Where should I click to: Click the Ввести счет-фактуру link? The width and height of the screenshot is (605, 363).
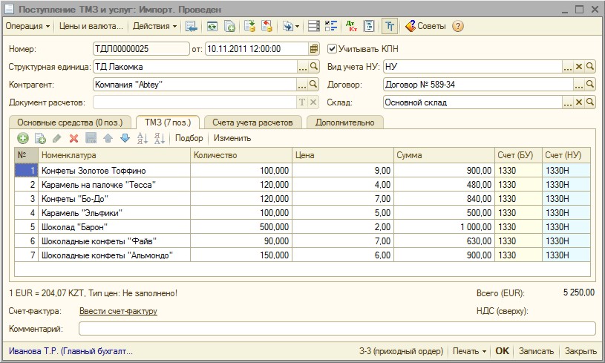point(118,312)
